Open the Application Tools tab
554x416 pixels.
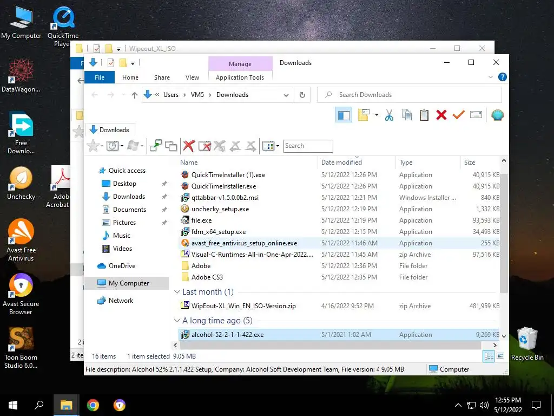240,77
